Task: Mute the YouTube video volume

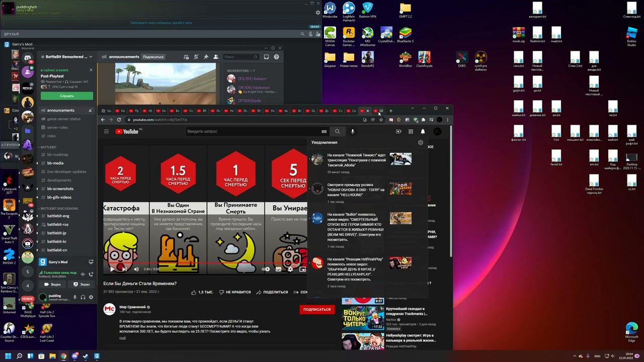Action: coord(136,269)
